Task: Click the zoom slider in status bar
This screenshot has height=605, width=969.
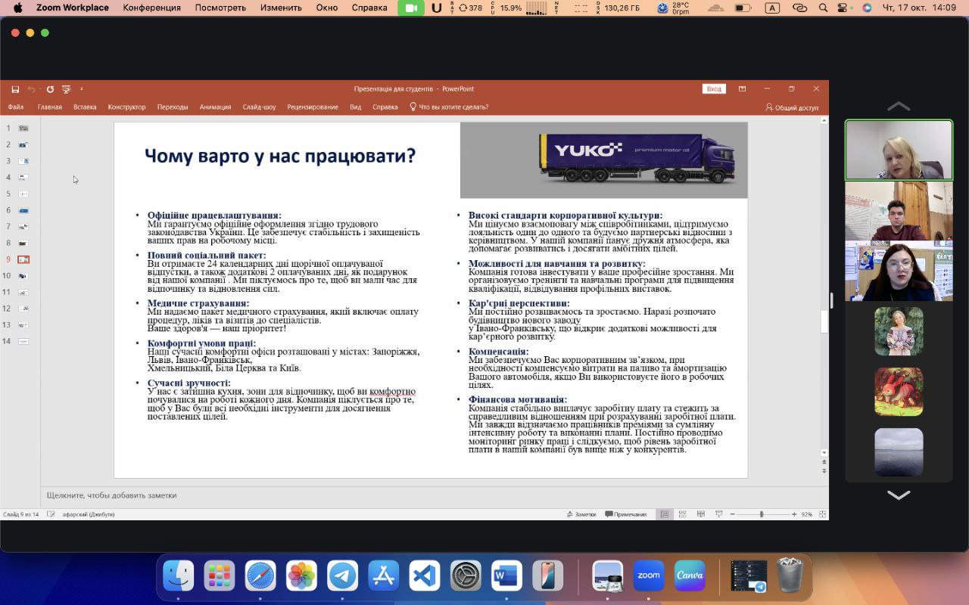Action: [762, 514]
